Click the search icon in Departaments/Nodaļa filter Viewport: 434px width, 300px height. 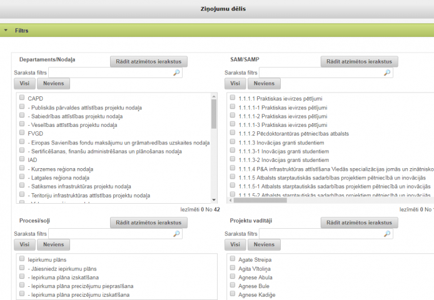[x=176, y=73]
